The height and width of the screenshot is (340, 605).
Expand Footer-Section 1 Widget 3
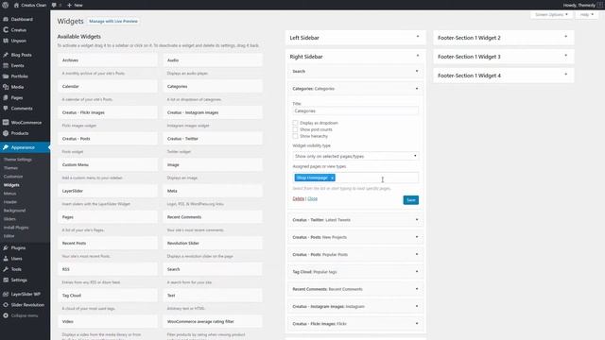565,56
